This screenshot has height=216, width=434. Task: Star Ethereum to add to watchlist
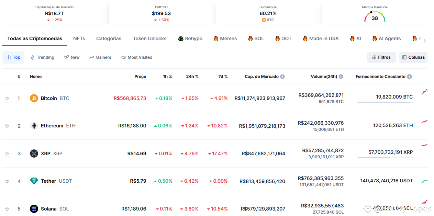tap(7, 126)
